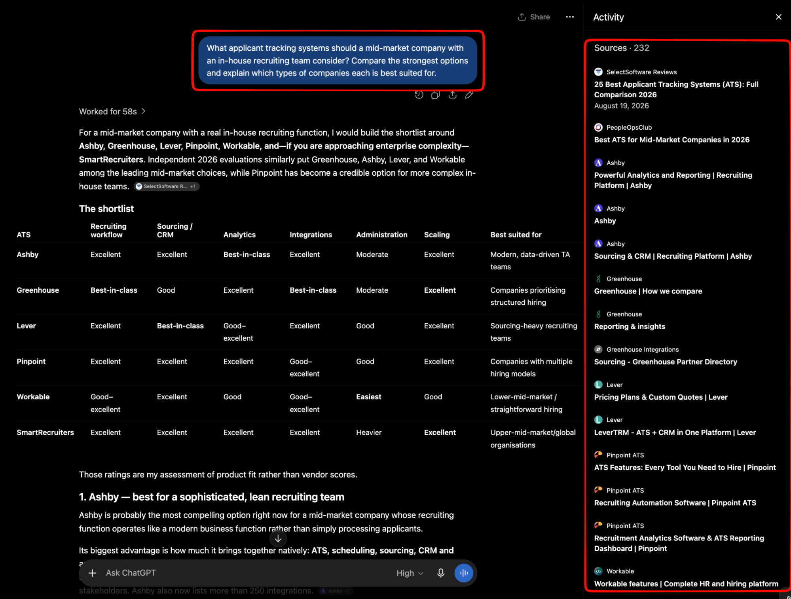Click the microphone dictation icon

441,573
